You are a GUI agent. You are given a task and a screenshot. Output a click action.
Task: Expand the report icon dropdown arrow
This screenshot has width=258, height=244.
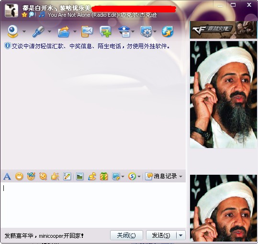(x=133, y=32)
